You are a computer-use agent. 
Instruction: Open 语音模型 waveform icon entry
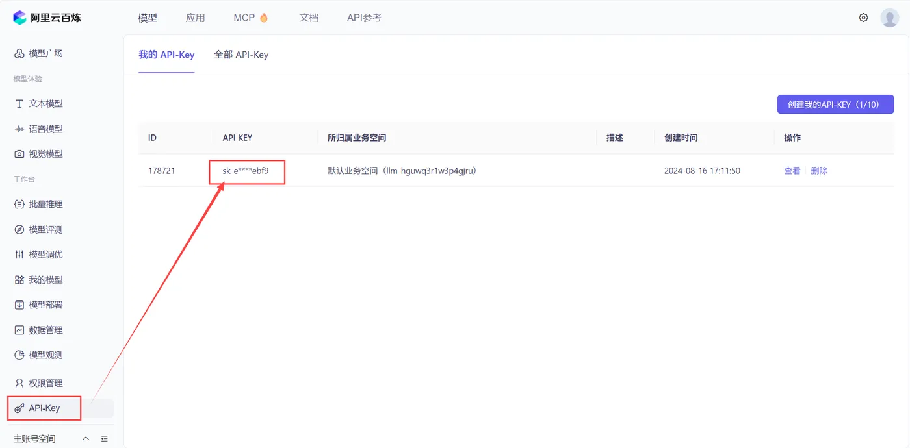click(x=19, y=129)
